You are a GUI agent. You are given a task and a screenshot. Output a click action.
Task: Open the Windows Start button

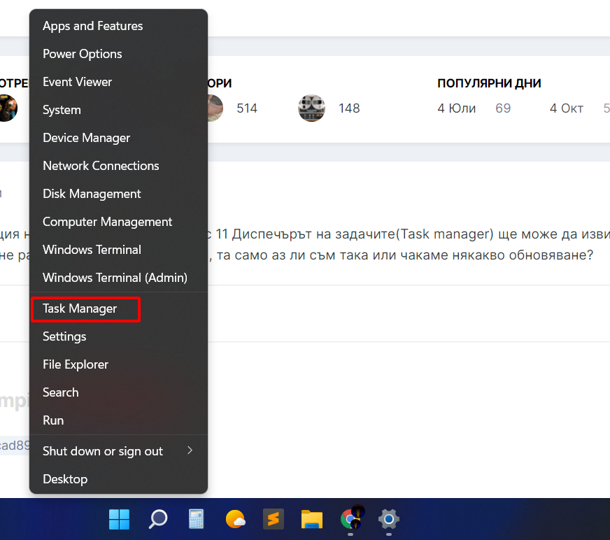(x=119, y=519)
